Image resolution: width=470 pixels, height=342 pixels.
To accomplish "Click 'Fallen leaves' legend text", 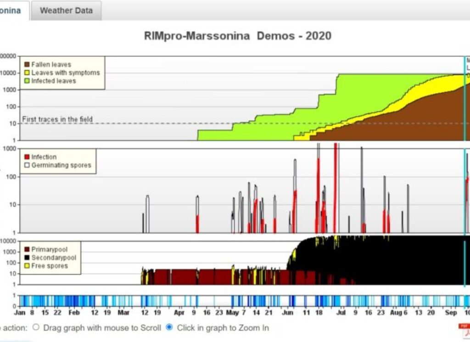I will 51,64.
